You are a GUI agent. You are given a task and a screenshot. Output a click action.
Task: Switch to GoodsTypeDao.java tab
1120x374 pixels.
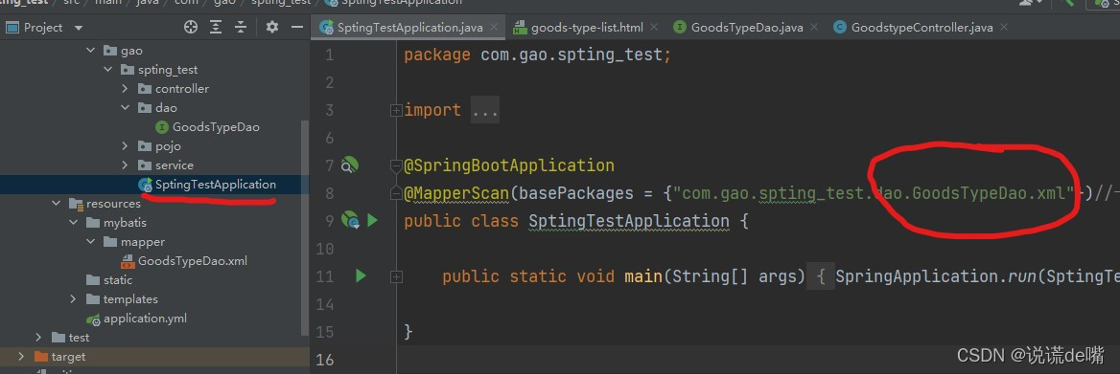pyautogui.click(x=747, y=28)
